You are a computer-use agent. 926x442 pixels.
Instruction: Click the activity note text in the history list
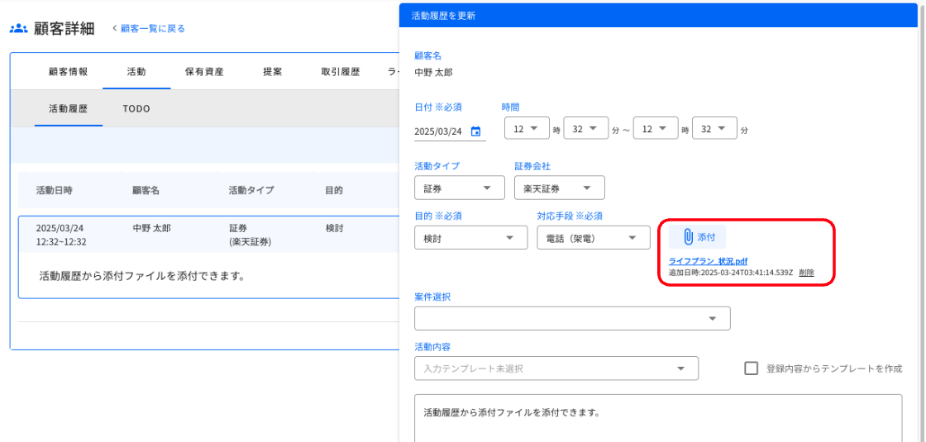141,276
